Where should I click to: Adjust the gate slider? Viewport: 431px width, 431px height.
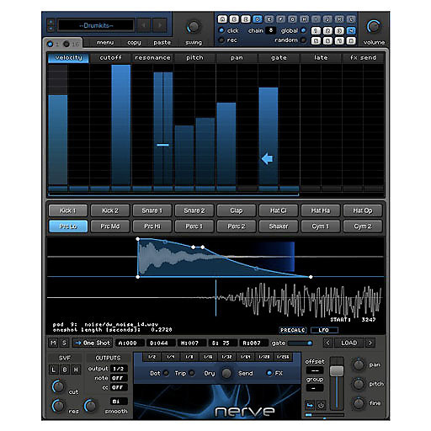tap(300, 343)
